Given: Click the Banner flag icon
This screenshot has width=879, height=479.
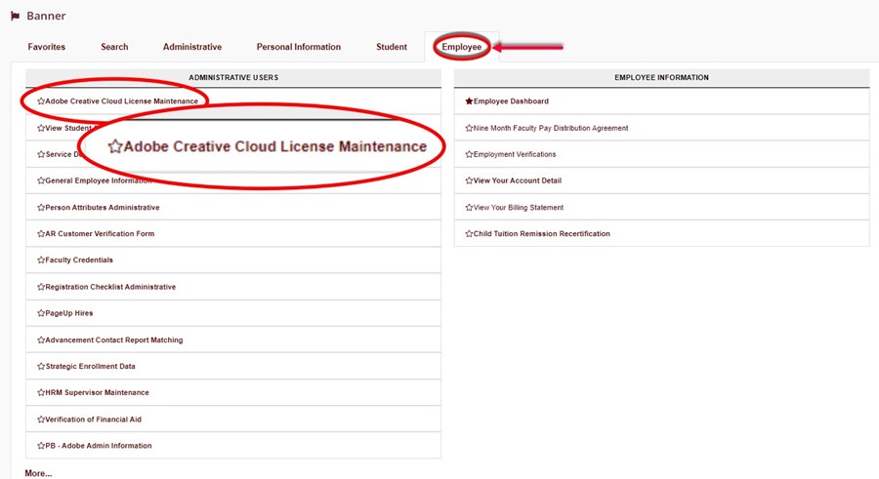Looking at the screenshot, I should coord(15,16).
